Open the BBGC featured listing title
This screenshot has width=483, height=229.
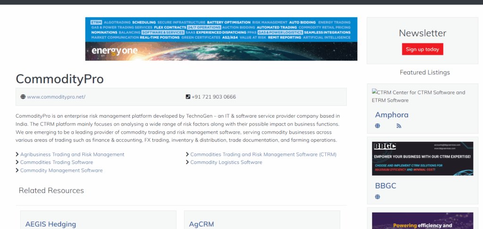pyautogui.click(x=386, y=186)
